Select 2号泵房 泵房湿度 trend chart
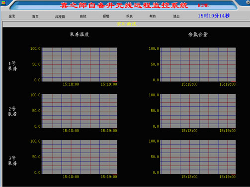 coord(80,111)
